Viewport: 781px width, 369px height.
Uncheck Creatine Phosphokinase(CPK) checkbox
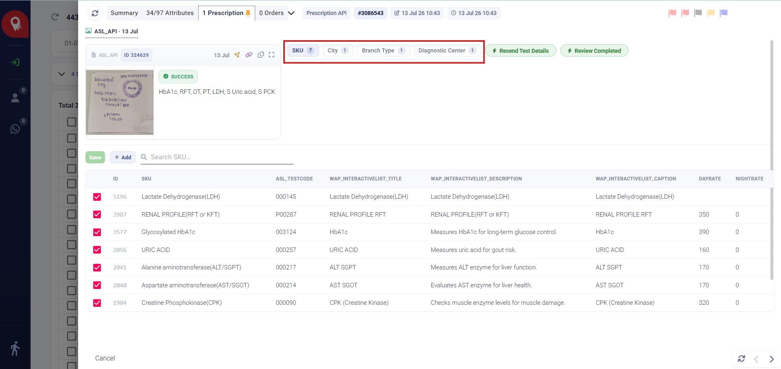[97, 303]
